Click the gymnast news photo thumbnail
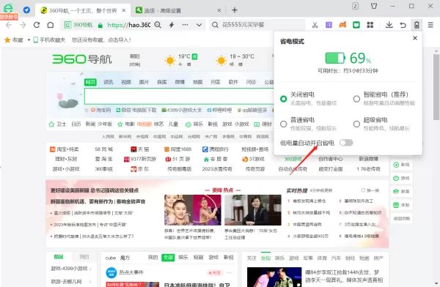The width and height of the screenshot is (440, 287). [x=192, y=210]
